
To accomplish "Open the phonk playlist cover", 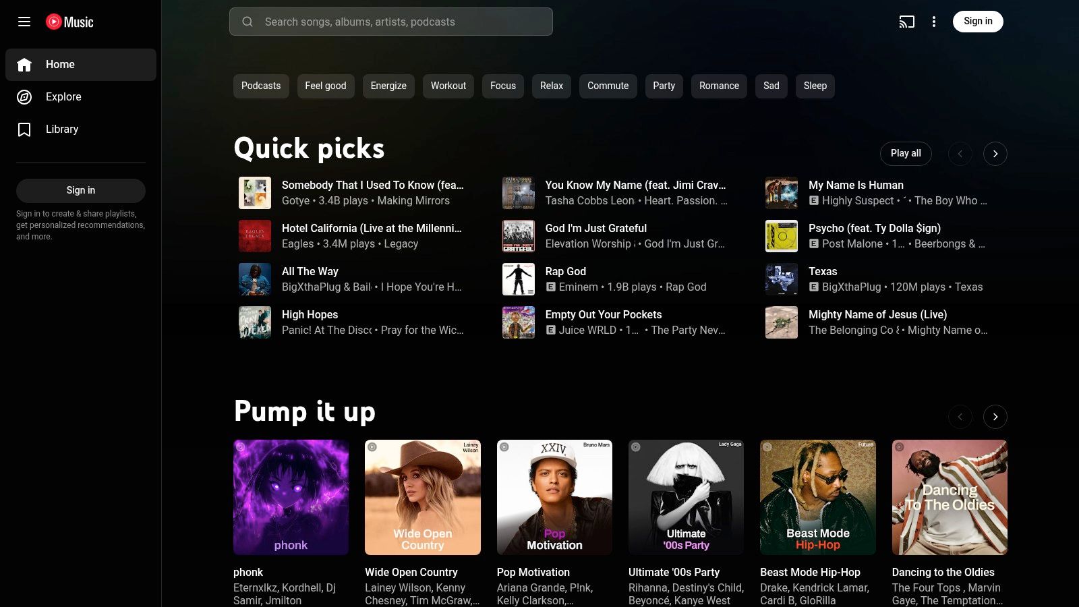I will [291, 498].
